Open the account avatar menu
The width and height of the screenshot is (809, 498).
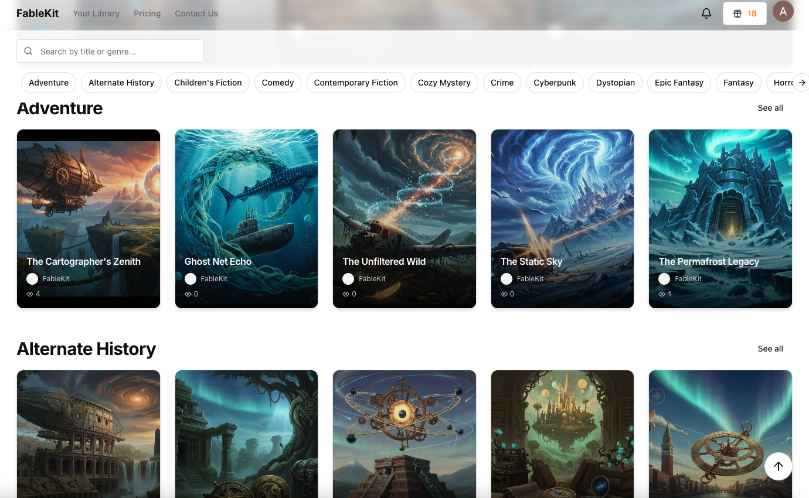click(783, 11)
